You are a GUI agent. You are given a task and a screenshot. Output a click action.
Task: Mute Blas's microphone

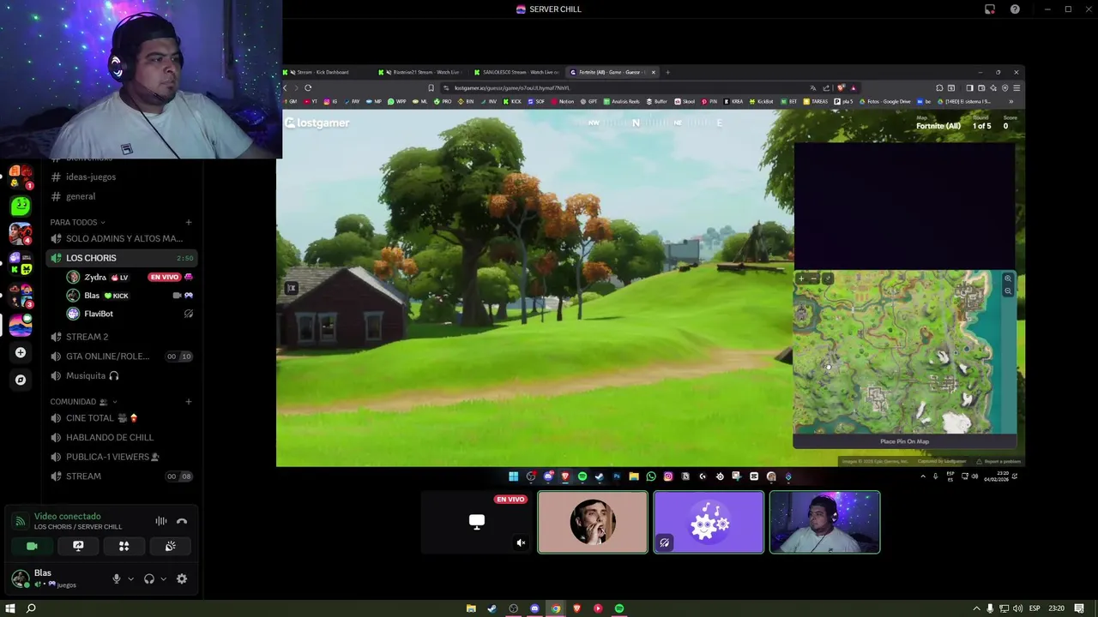click(x=117, y=578)
